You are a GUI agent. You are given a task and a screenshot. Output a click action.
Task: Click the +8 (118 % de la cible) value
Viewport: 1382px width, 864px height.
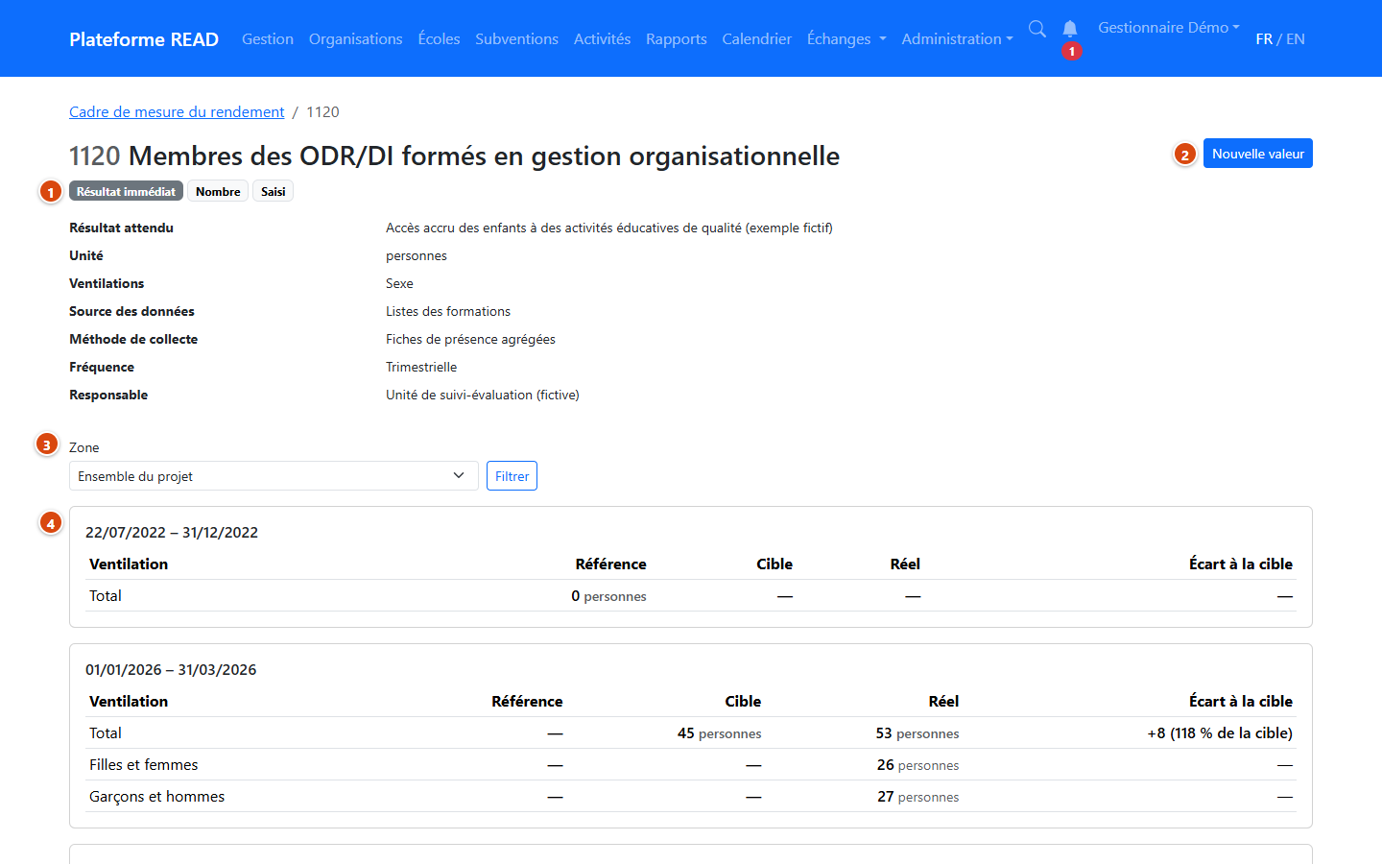1220,733
